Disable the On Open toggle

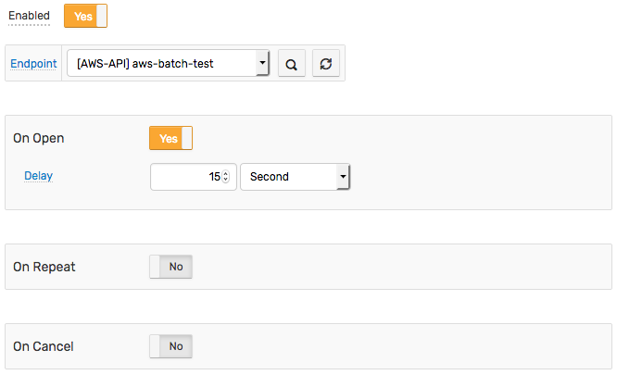click(x=170, y=138)
